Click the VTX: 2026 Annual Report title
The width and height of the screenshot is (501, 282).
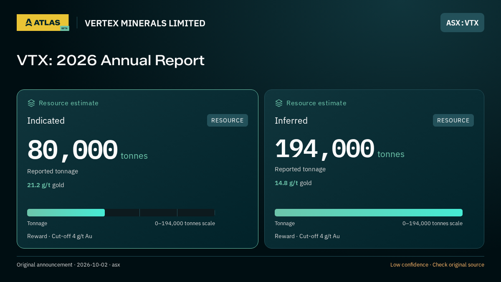pyautogui.click(x=111, y=61)
